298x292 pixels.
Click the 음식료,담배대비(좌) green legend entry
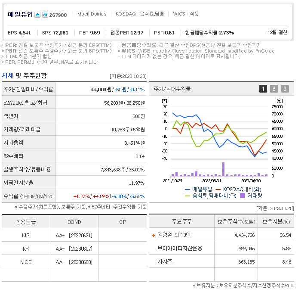(211, 196)
